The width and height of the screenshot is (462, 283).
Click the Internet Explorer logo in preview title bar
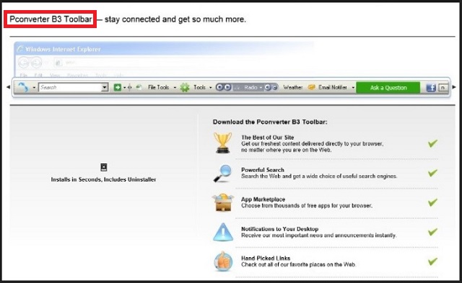pyautogui.click(x=20, y=49)
